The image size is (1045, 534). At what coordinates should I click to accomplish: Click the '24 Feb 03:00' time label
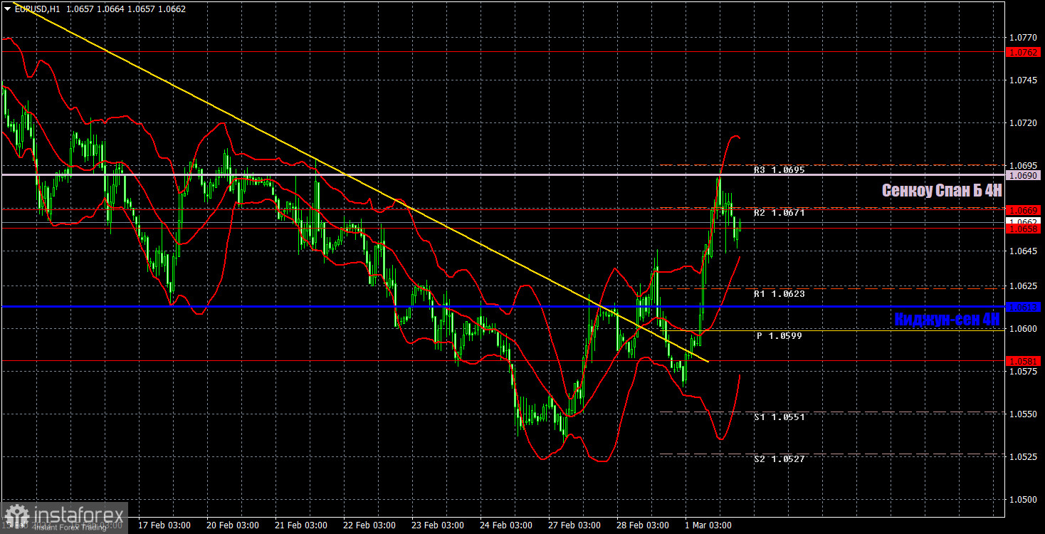click(506, 525)
